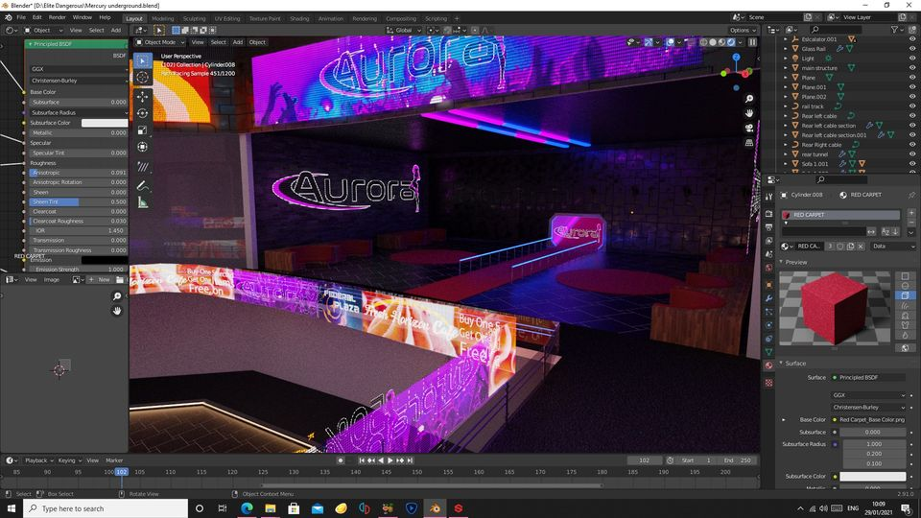The image size is (921, 518).
Task: Open the GGX distribution dropdown in node
Action: tap(78, 69)
